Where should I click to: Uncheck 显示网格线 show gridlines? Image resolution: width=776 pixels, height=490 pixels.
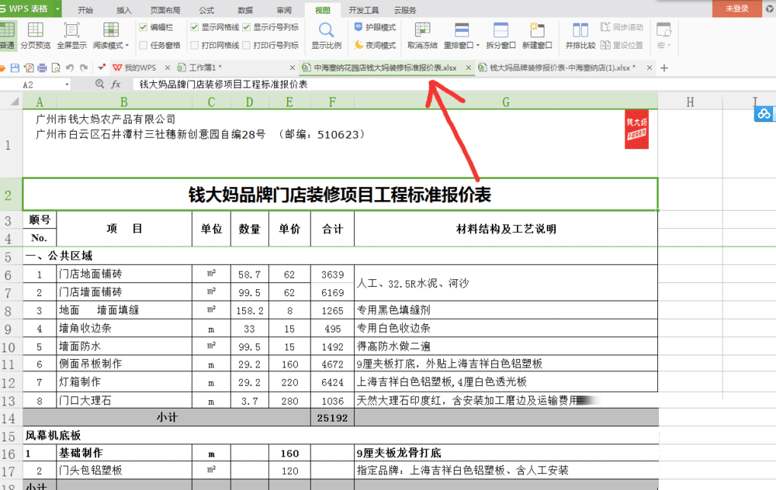[x=195, y=27]
